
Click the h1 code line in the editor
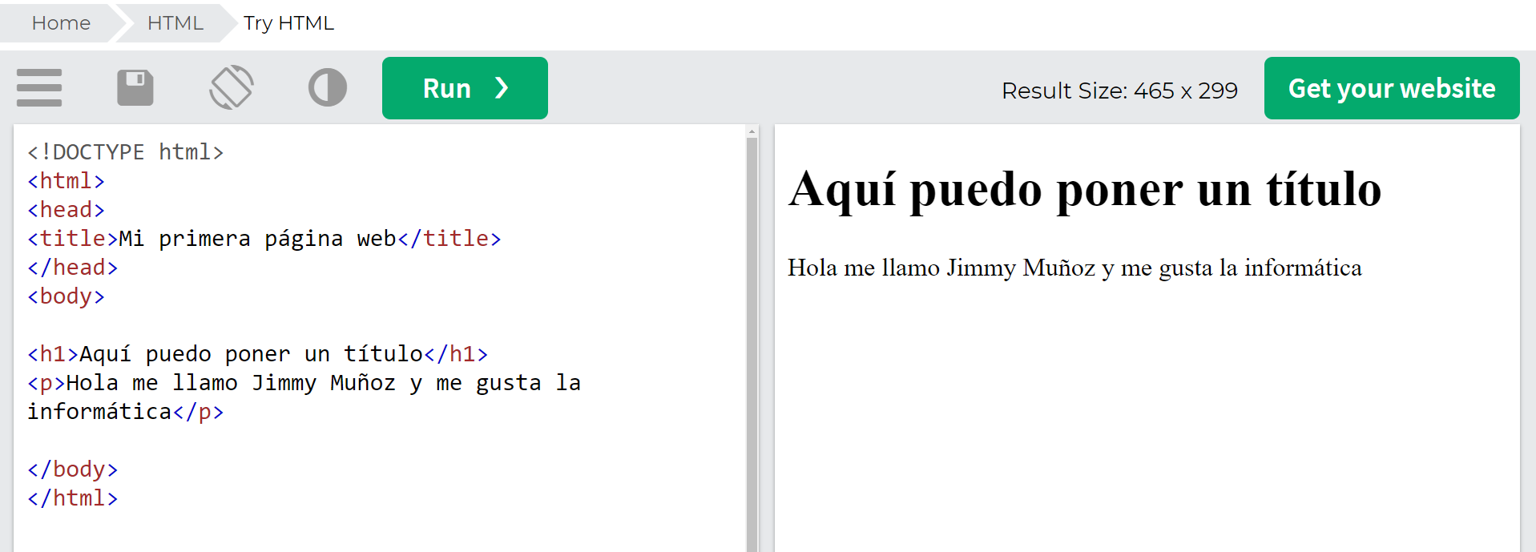click(256, 353)
